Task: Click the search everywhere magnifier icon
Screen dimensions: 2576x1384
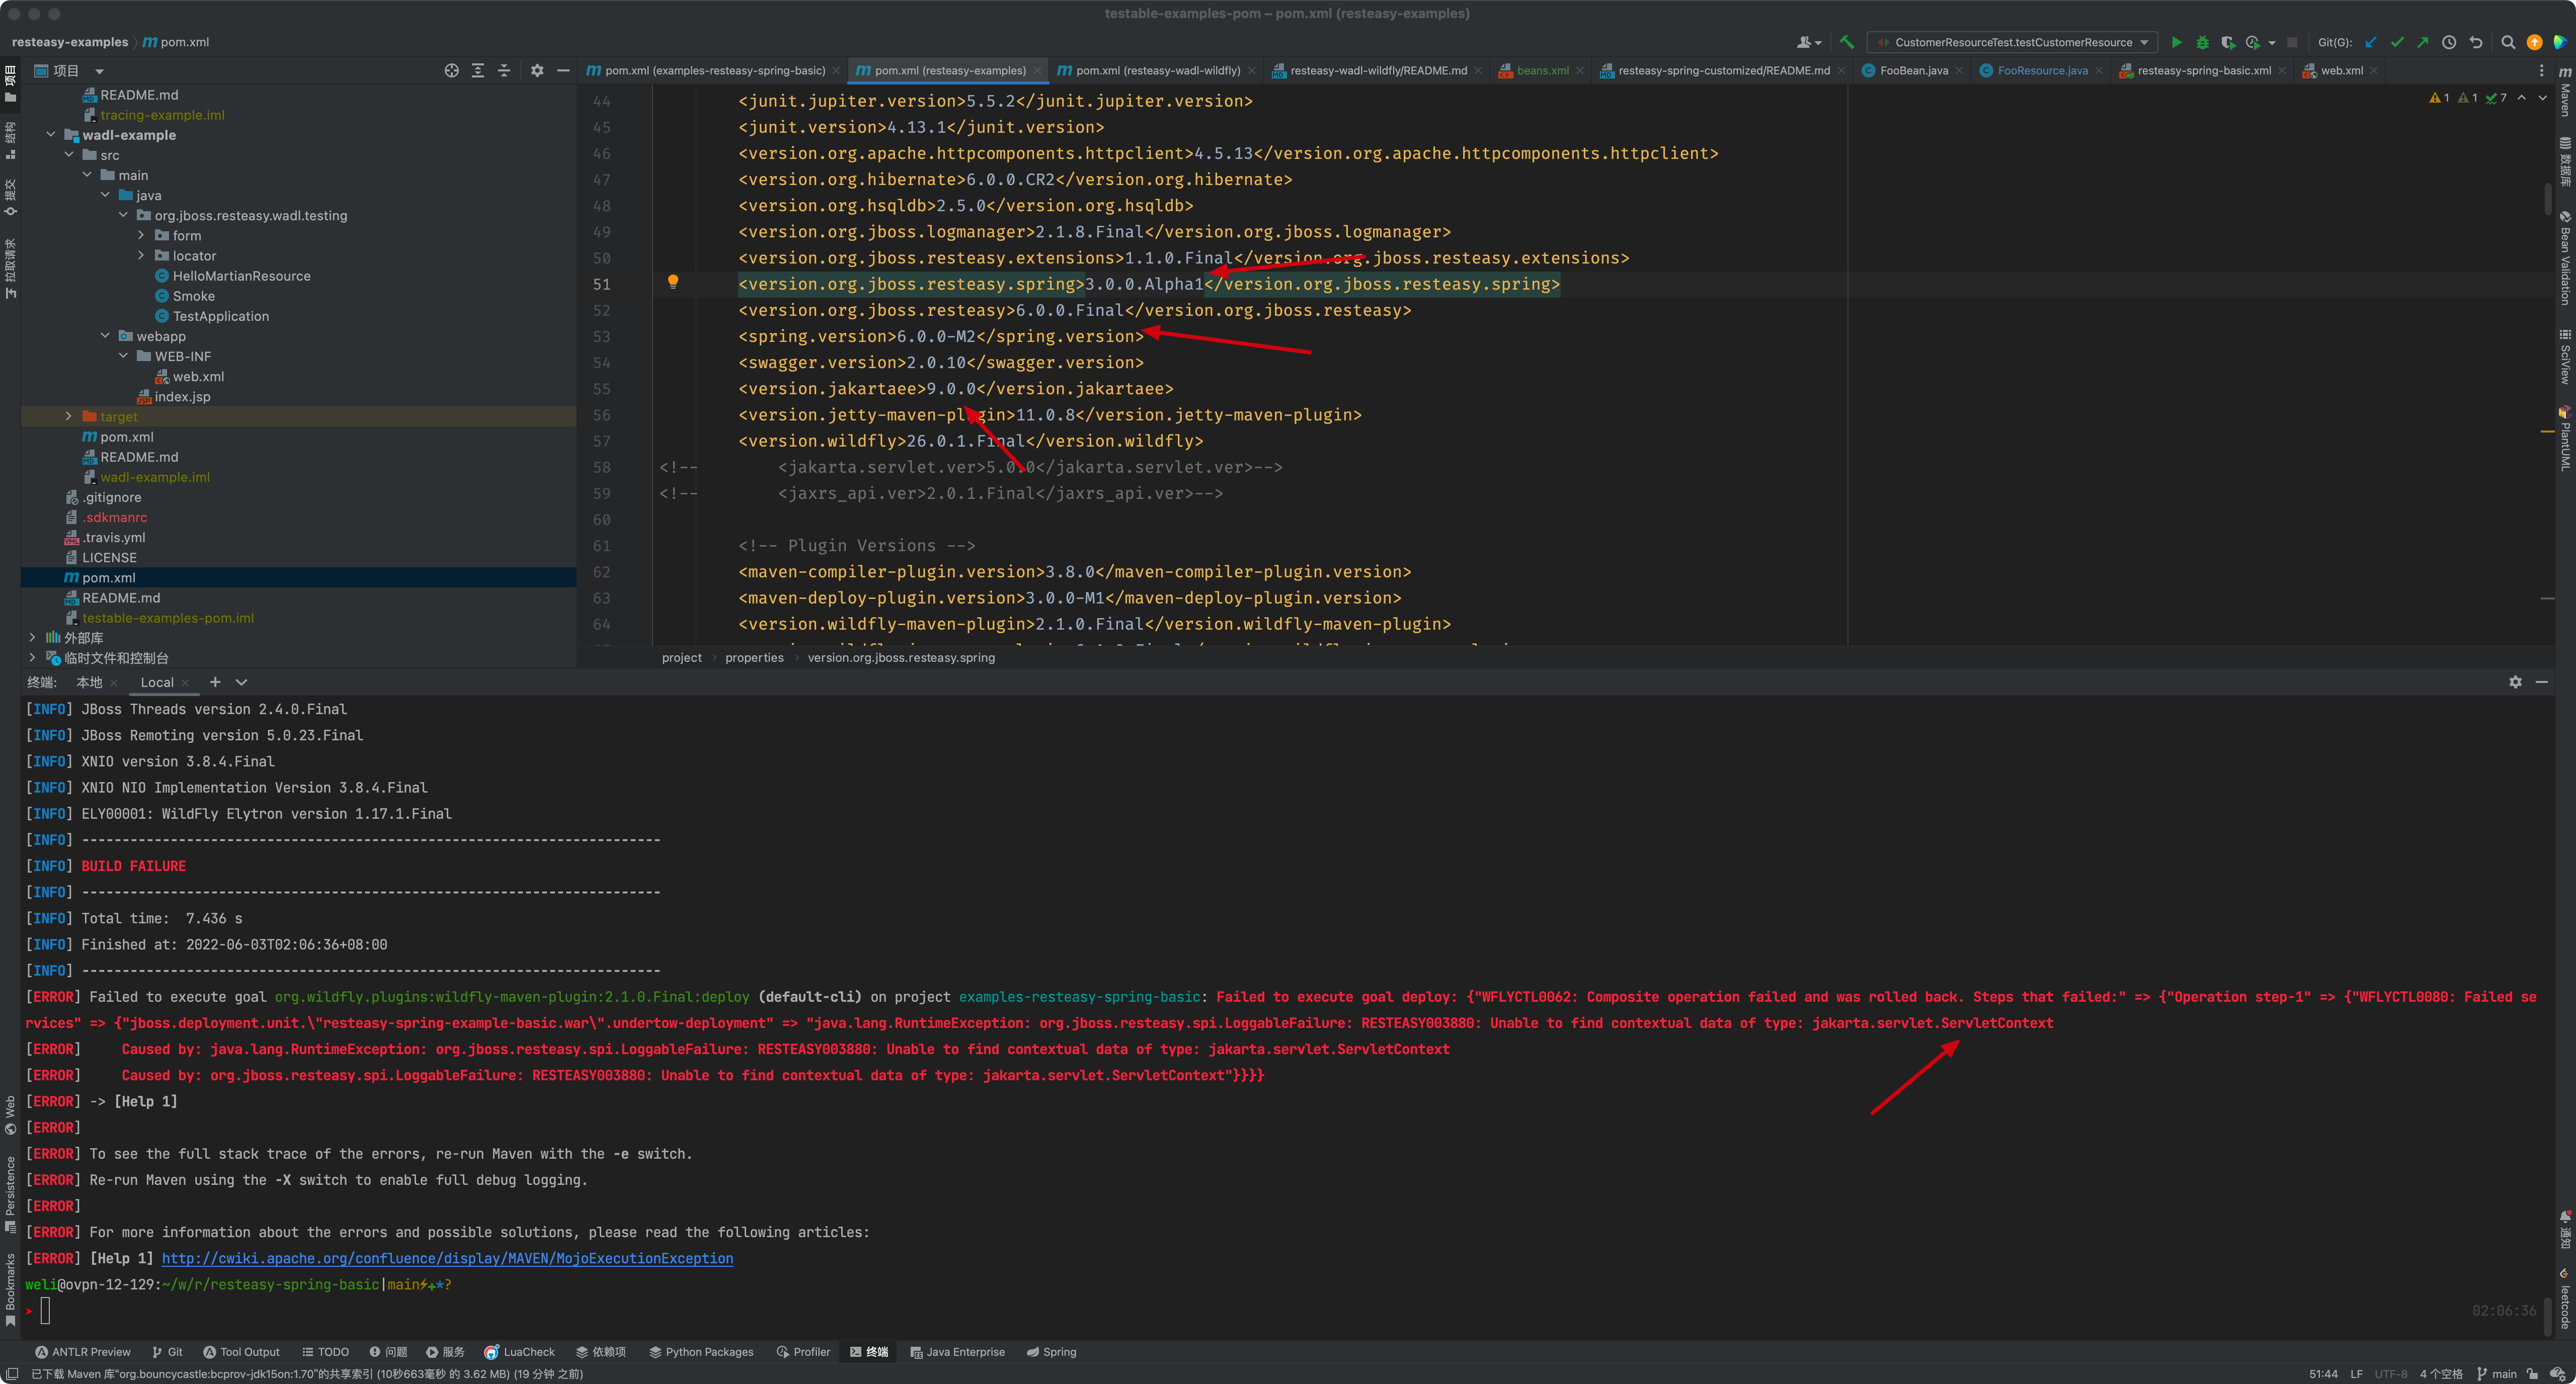Action: (2508, 42)
